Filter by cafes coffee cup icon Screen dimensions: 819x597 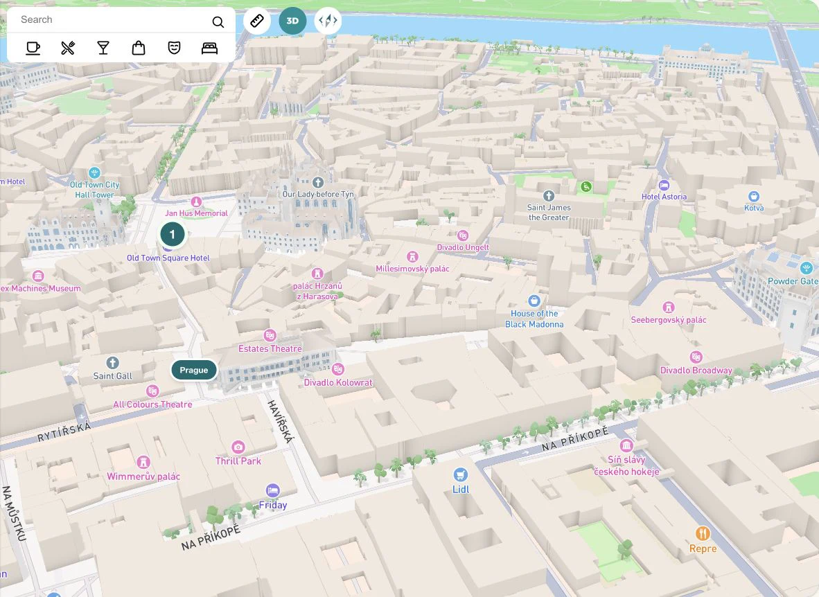tap(33, 48)
